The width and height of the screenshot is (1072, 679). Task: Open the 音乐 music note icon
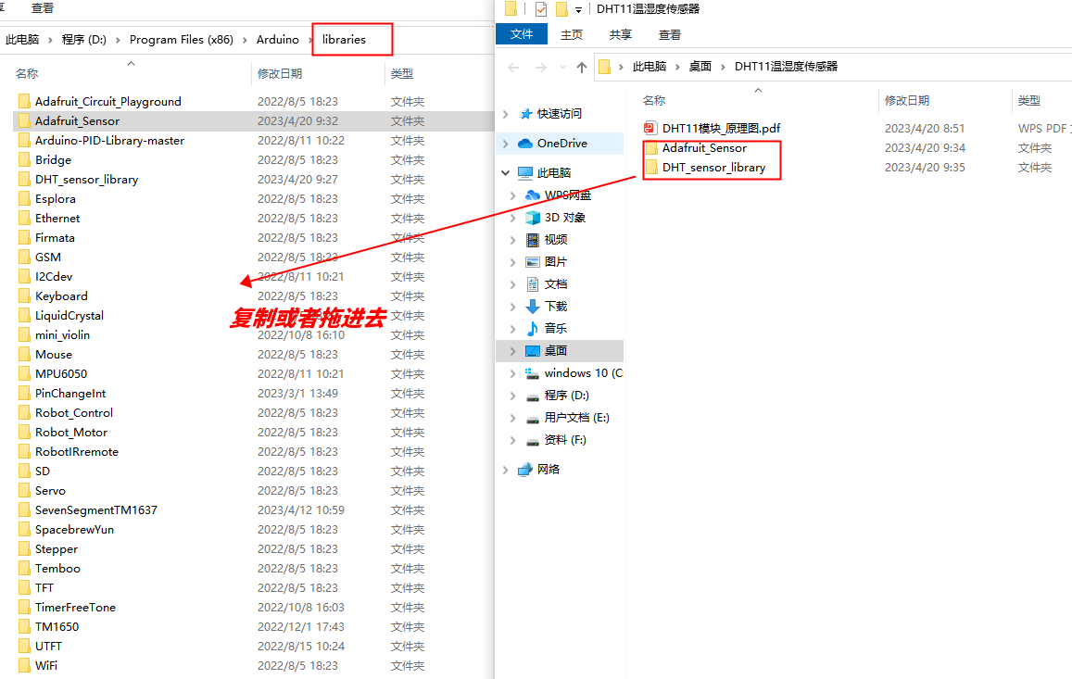(x=533, y=329)
